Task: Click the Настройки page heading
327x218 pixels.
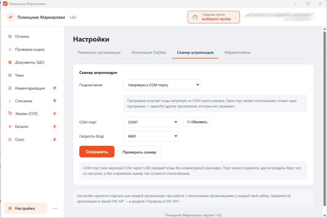Action: [91, 39]
